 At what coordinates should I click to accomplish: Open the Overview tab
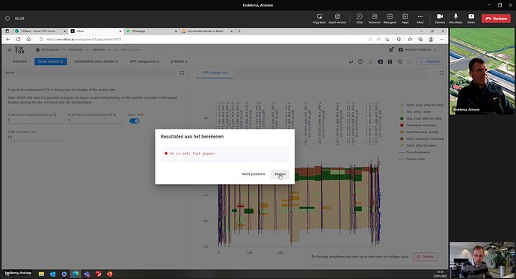[19, 61]
